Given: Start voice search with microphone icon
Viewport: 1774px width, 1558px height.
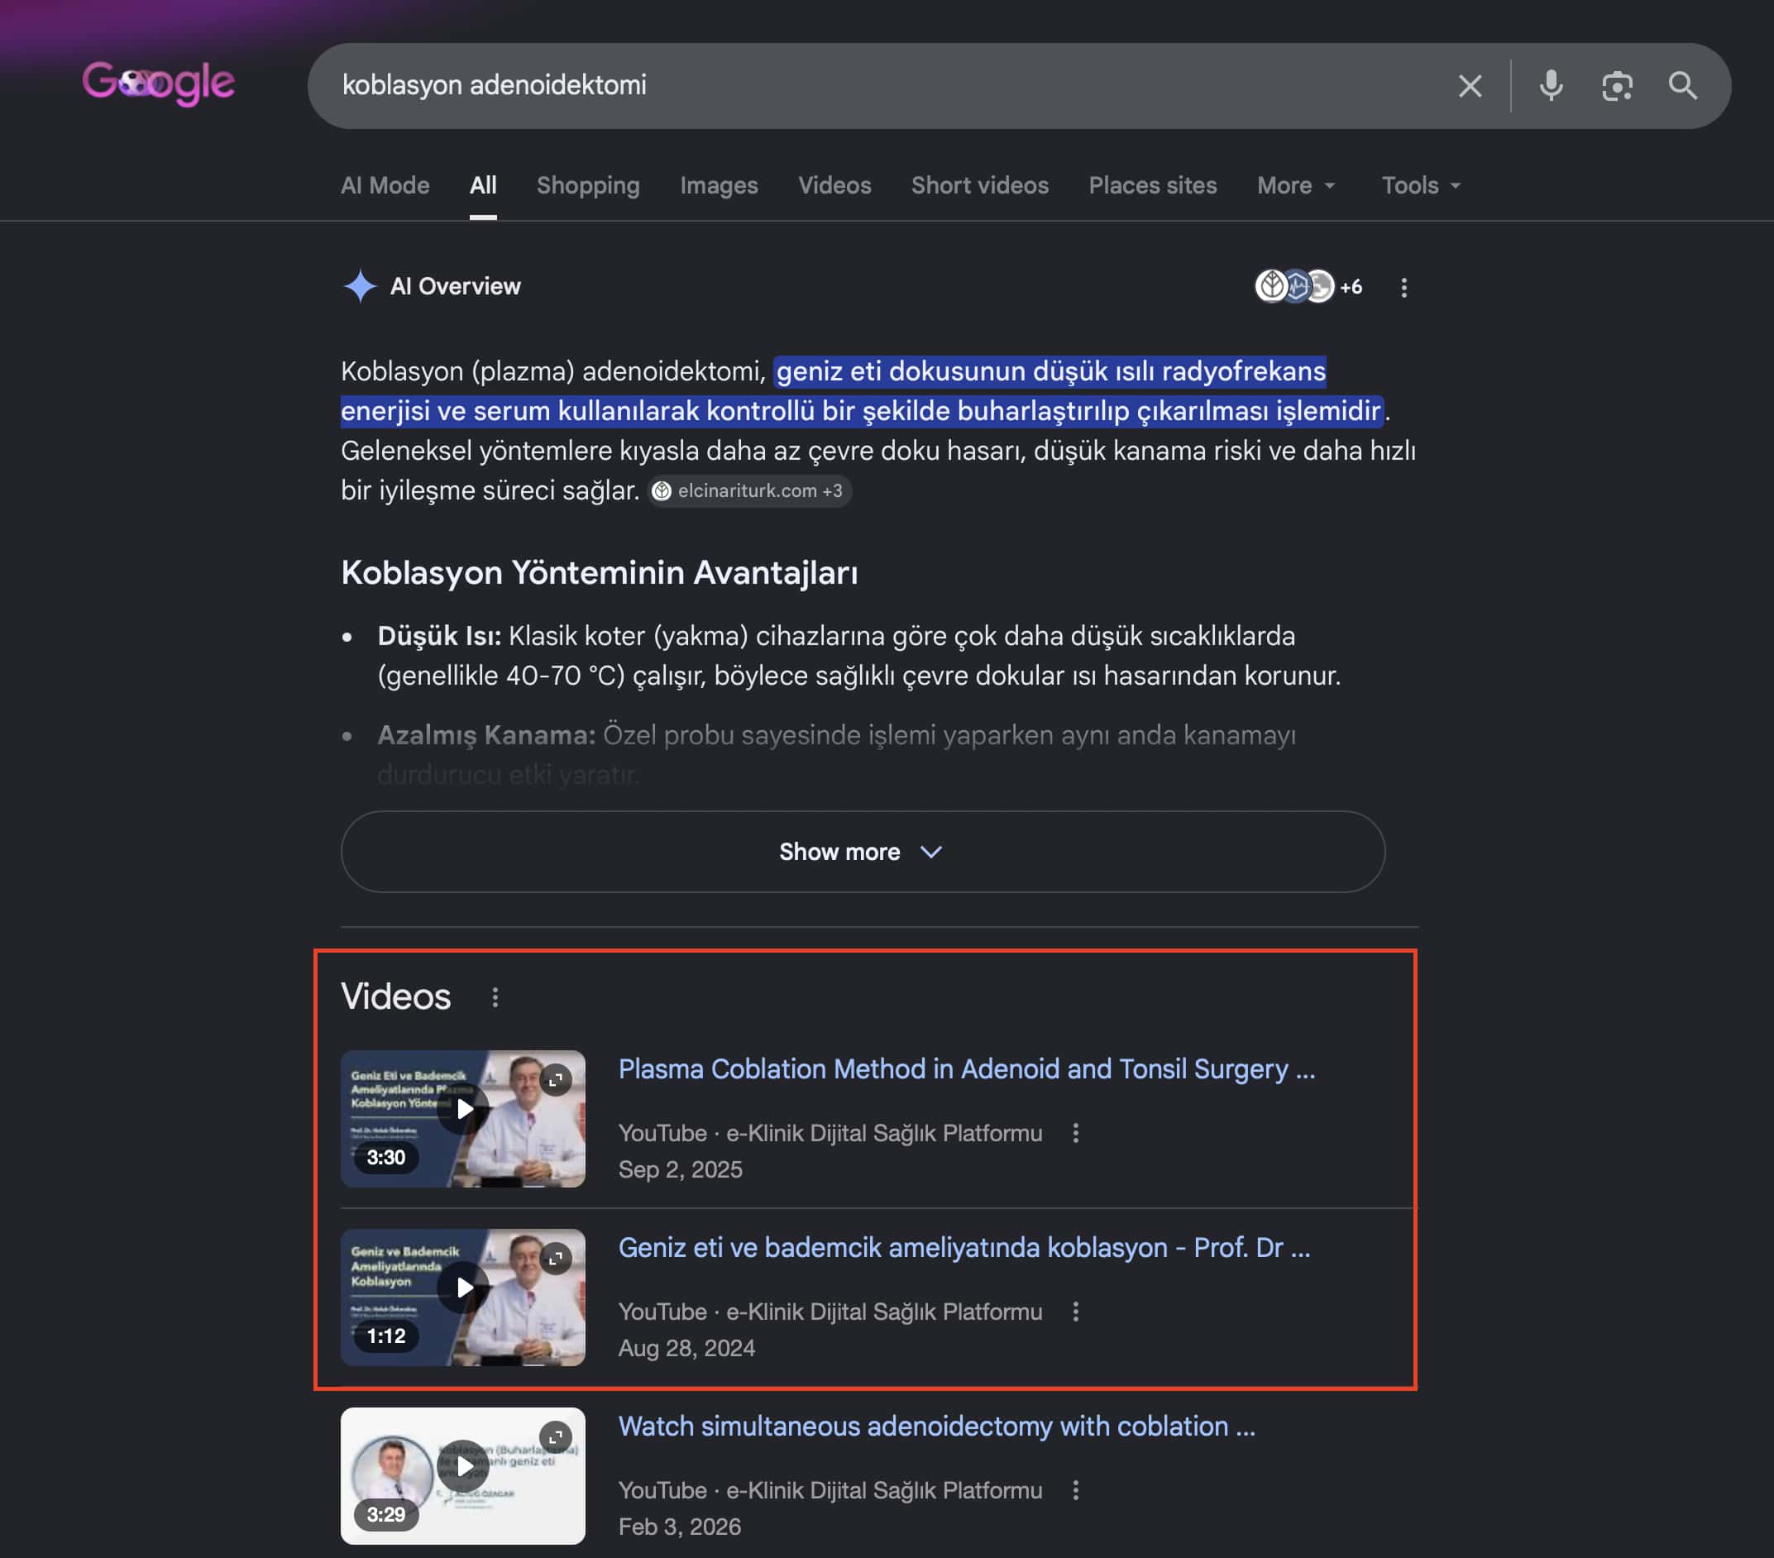Looking at the screenshot, I should pyautogui.click(x=1551, y=86).
